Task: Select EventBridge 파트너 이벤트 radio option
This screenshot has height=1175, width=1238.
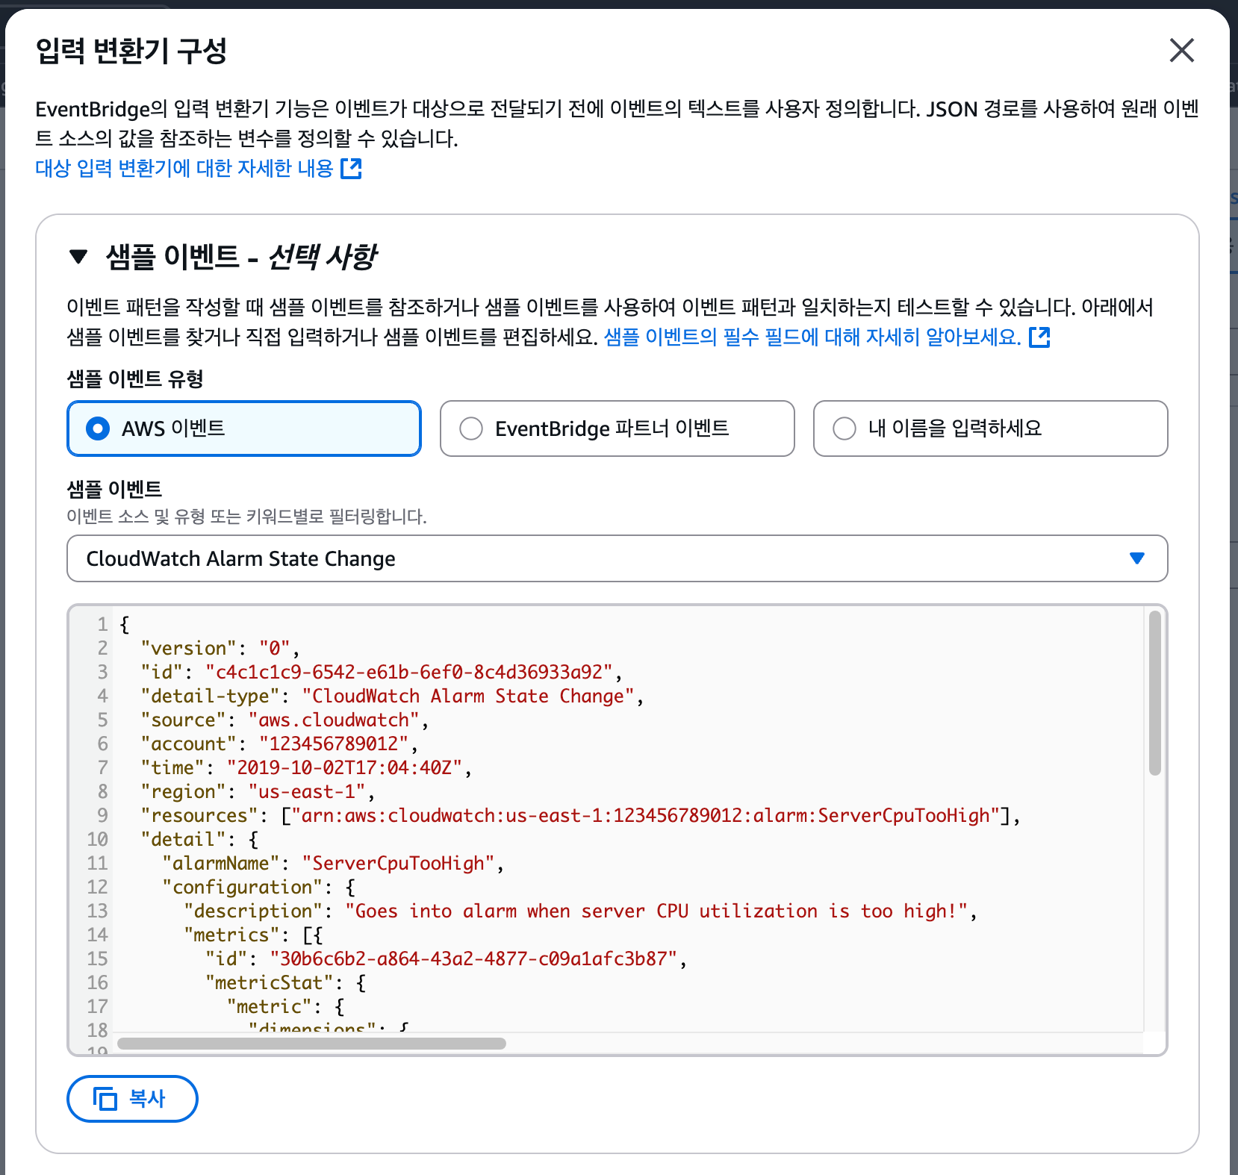Action: 618,428
